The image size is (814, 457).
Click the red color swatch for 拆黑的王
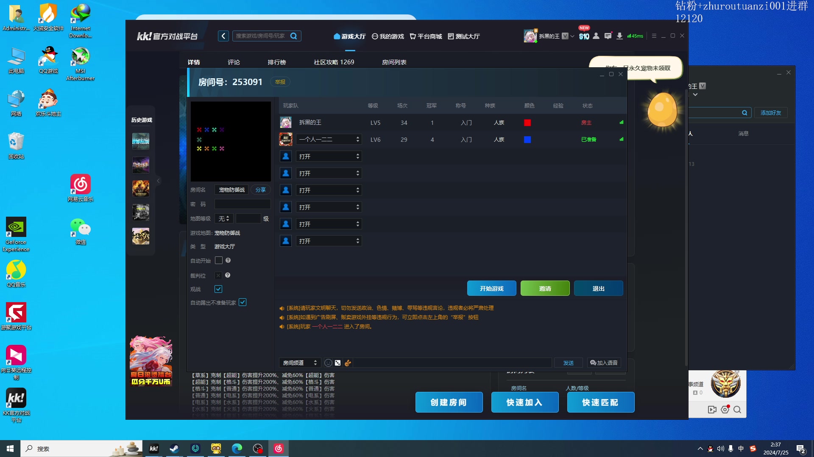pyautogui.click(x=527, y=123)
